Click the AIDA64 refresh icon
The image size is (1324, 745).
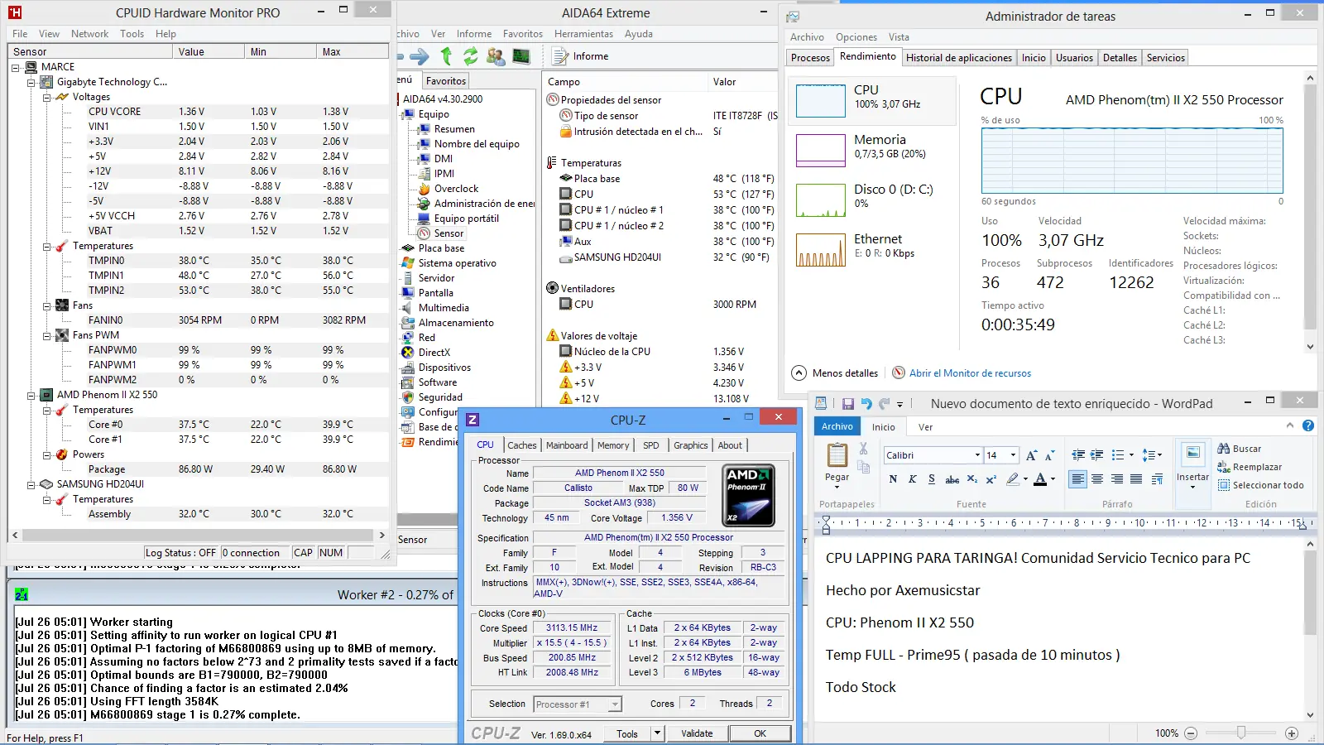coord(471,56)
